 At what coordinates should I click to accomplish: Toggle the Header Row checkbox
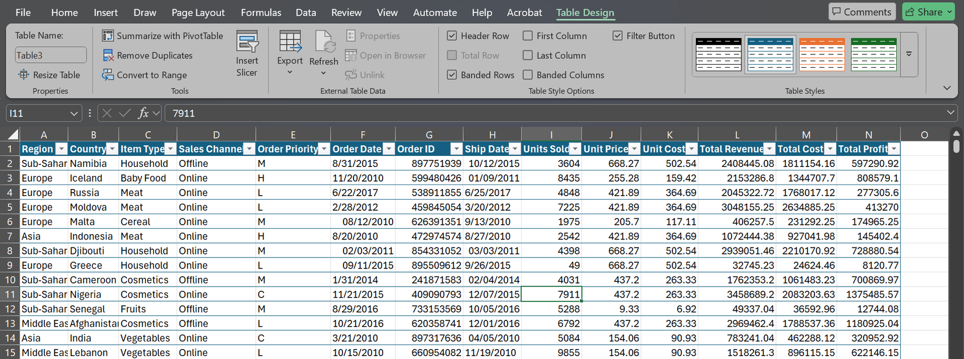[x=452, y=36]
